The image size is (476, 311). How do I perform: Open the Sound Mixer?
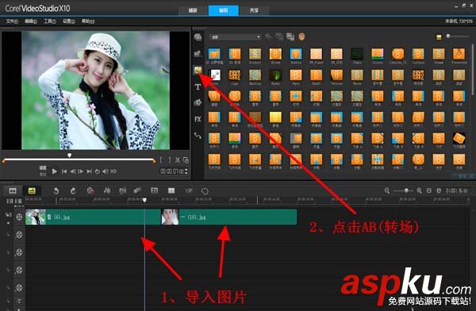pyautogui.click(x=107, y=190)
